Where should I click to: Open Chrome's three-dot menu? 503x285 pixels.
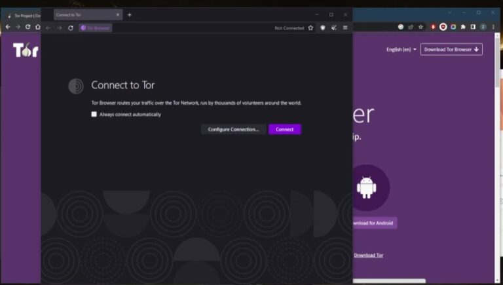(x=493, y=27)
